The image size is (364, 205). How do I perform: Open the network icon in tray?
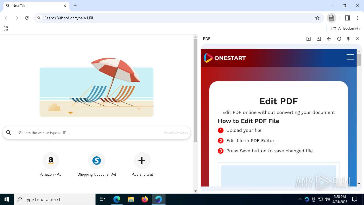coord(320,199)
